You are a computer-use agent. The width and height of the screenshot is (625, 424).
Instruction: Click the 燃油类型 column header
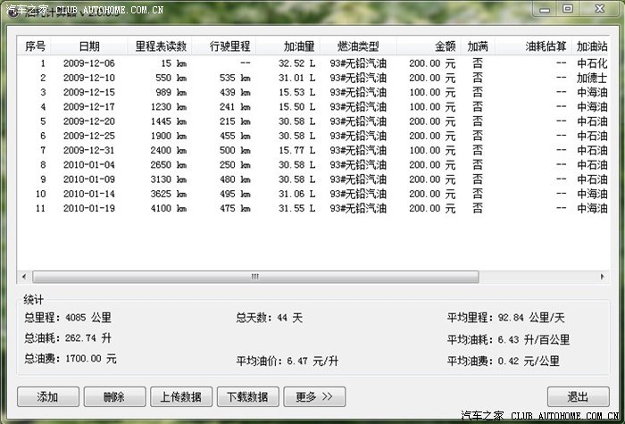point(357,46)
